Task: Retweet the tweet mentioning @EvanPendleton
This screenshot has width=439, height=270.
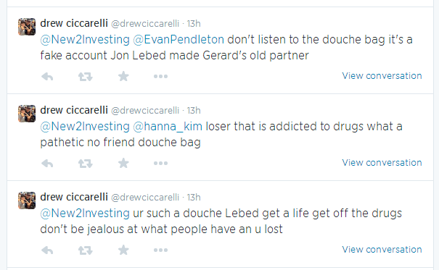Action: [x=85, y=76]
